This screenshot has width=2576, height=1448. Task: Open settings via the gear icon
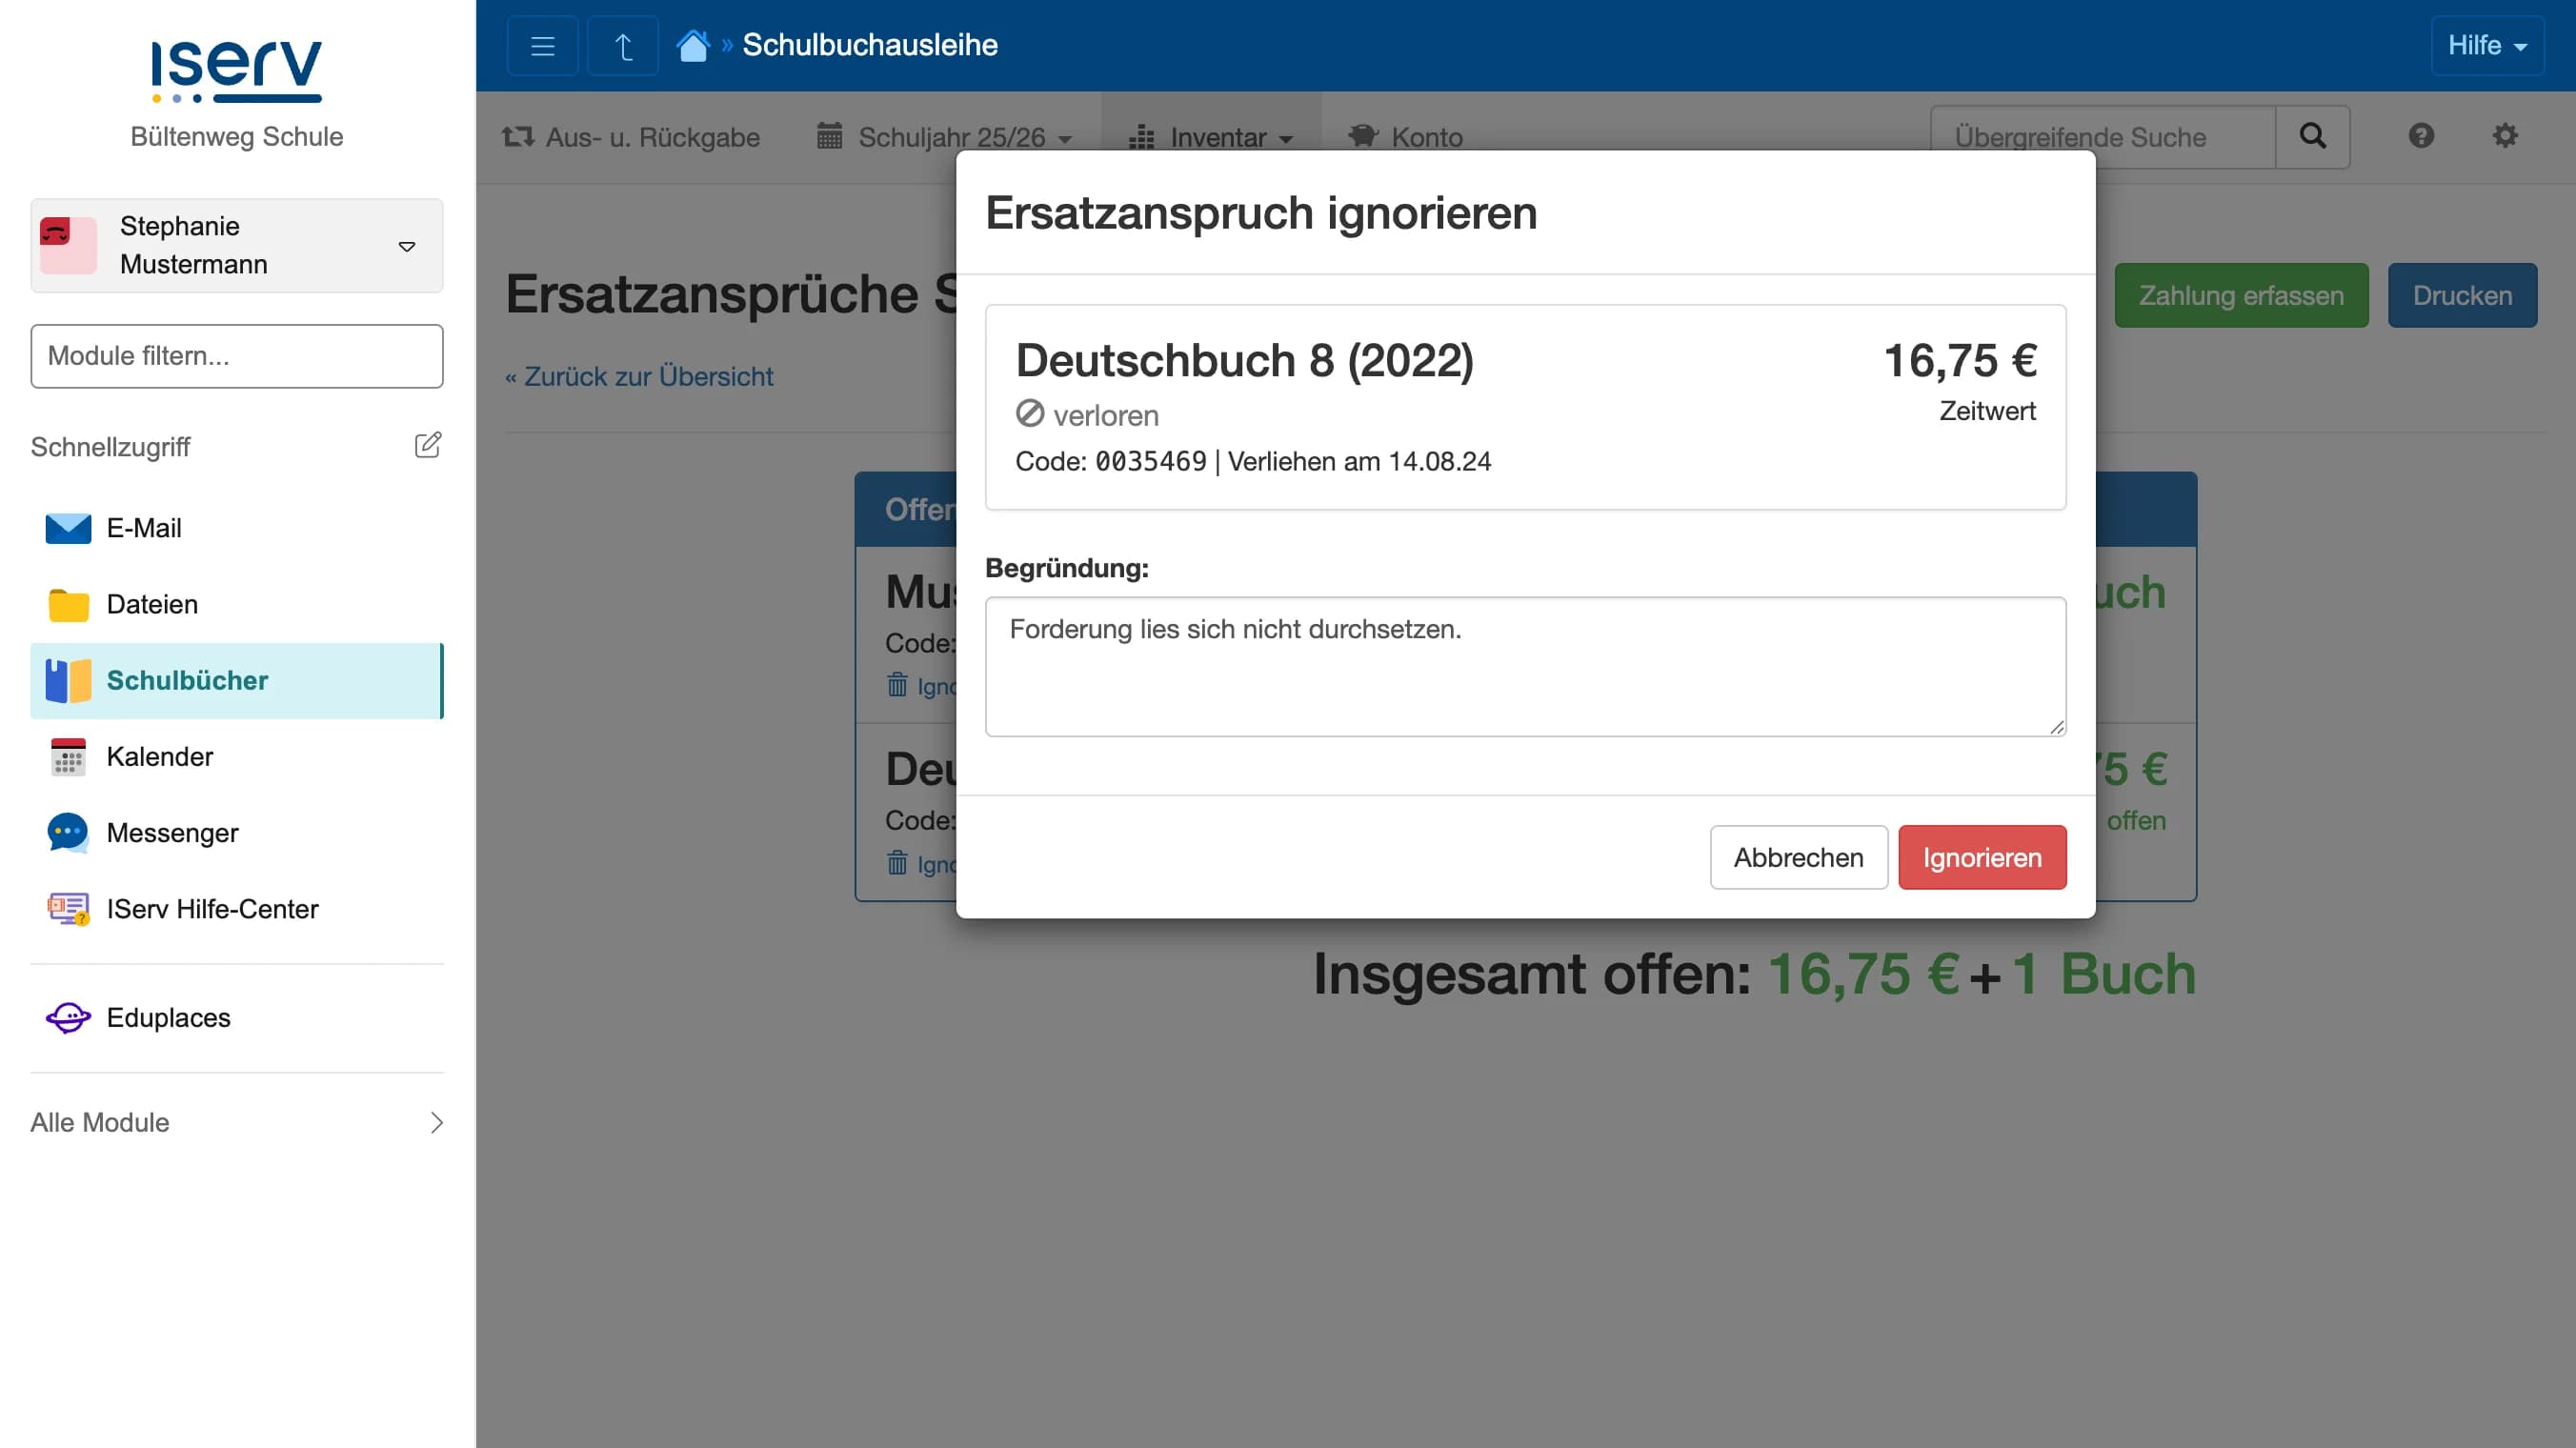2505,136
